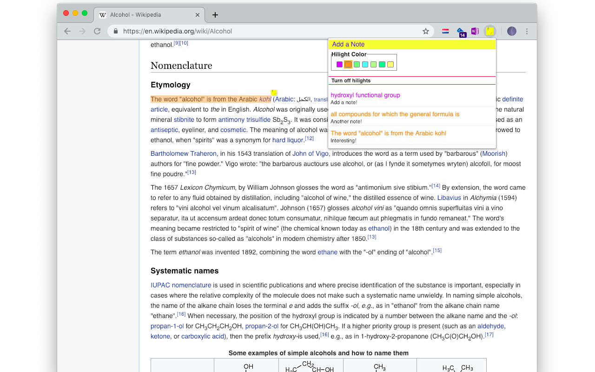
Task: Go back with the browser back arrow
Action: pyautogui.click(x=67, y=31)
